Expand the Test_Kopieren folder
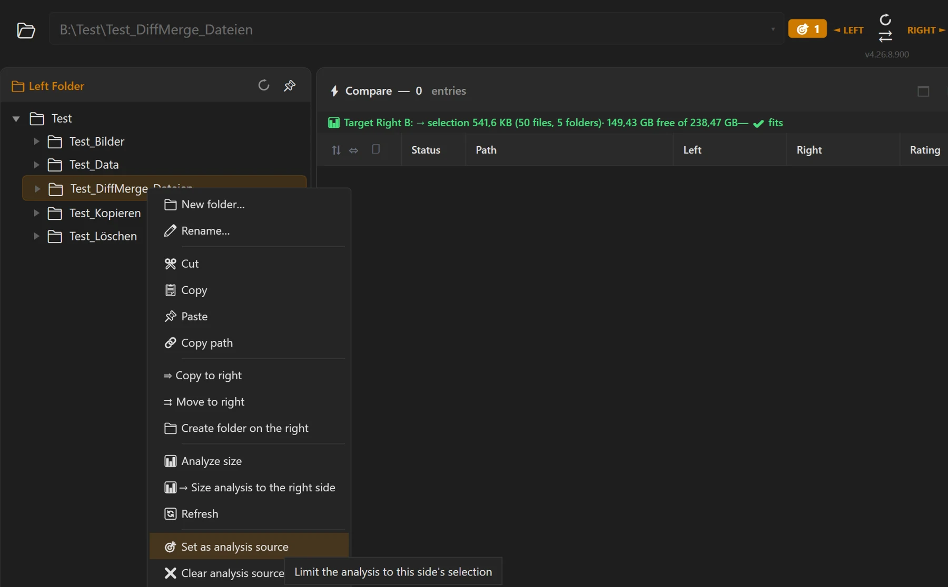948x587 pixels. 36,213
